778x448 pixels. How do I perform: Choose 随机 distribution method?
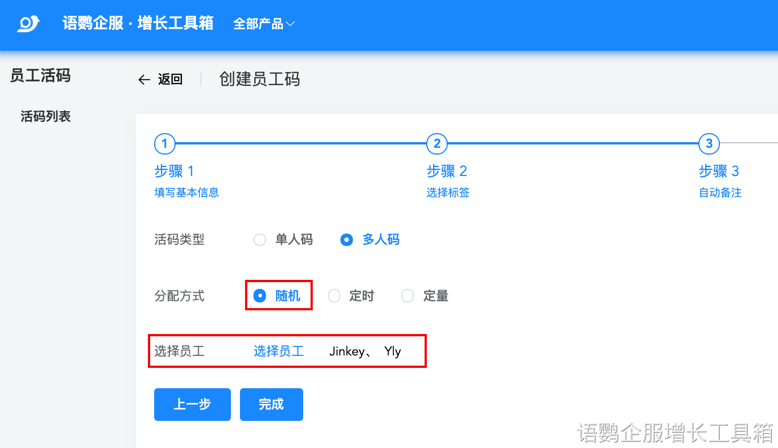260,296
